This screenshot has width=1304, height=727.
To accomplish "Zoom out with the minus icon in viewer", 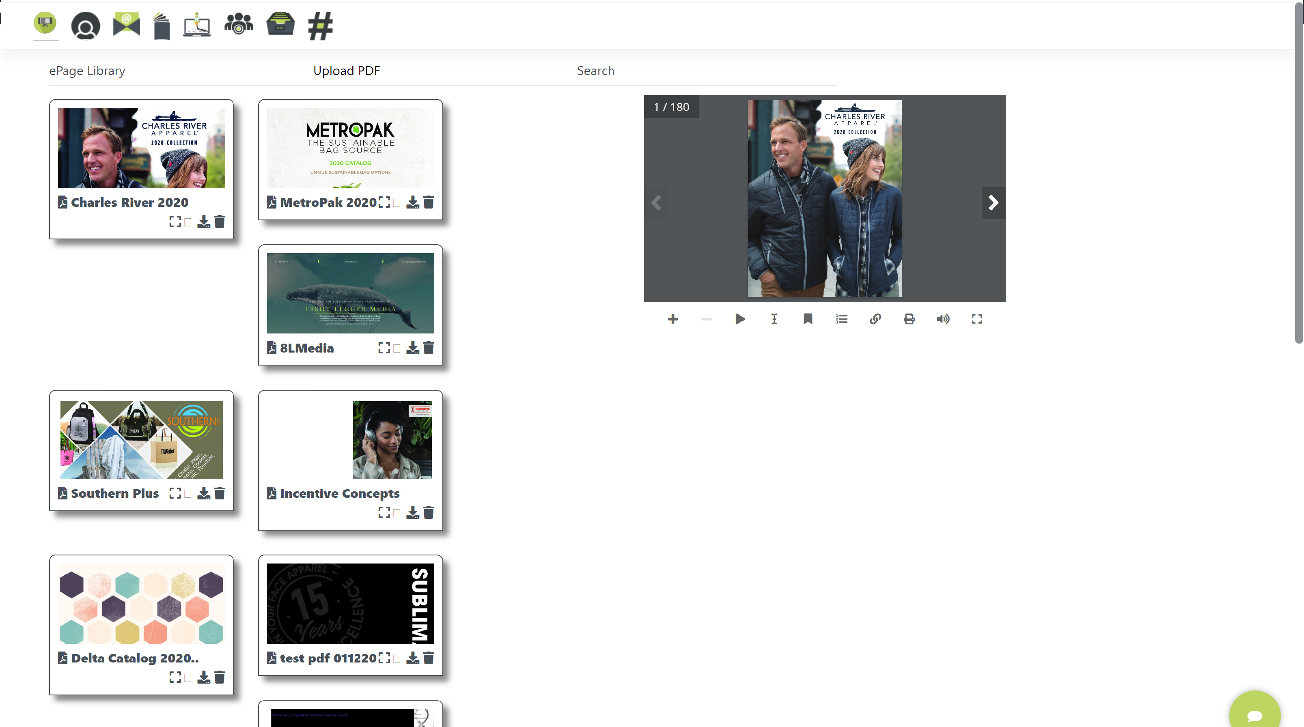I will 707,319.
